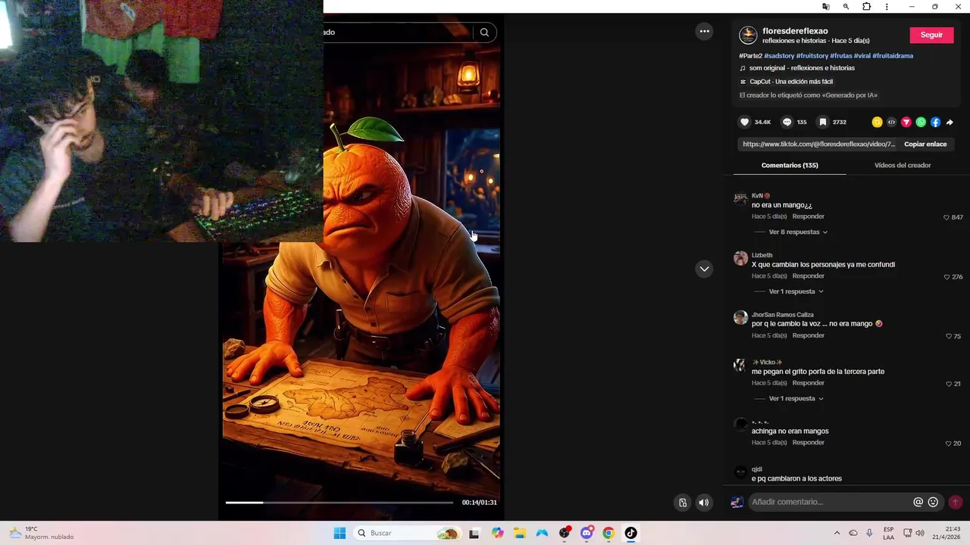Screen dimensions: 970x545
Task: Open floresdereflexao profile avatar
Action: (x=748, y=35)
